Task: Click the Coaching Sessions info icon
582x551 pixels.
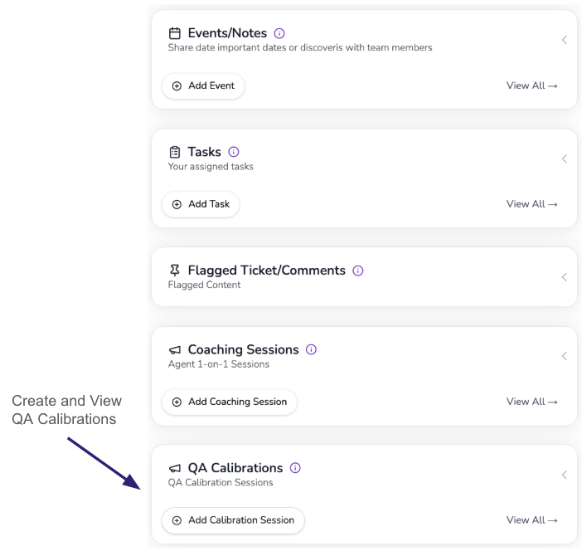Action: 311,349
